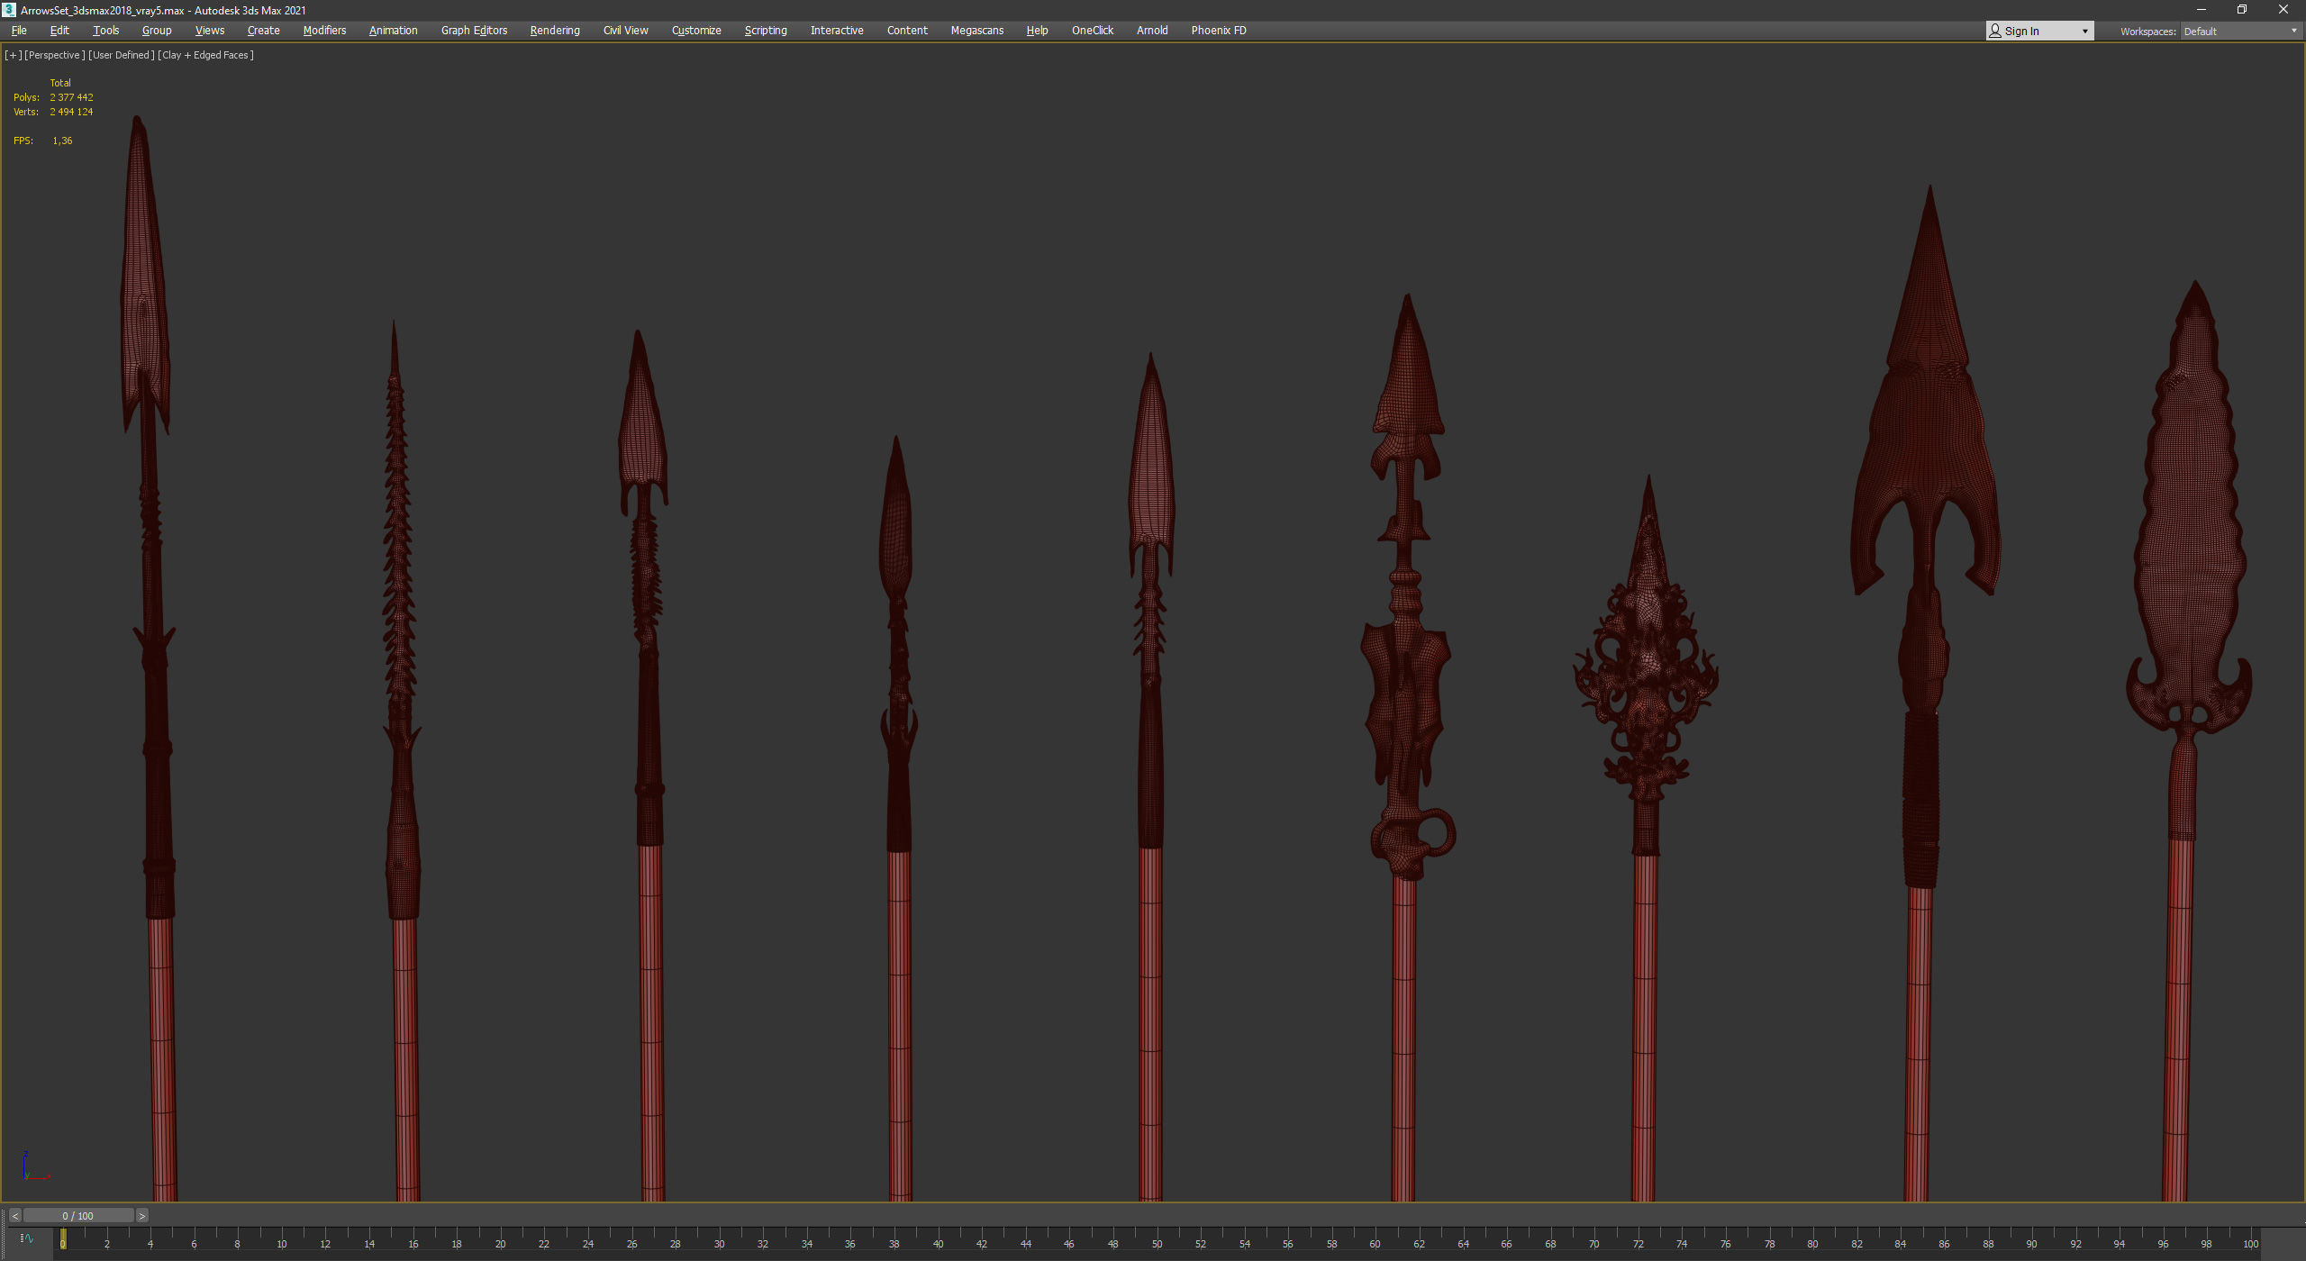Click frame 10 on the timeline
2306x1261 pixels.
281,1244
